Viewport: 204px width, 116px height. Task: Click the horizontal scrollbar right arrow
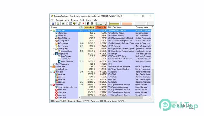[x=150, y=97]
